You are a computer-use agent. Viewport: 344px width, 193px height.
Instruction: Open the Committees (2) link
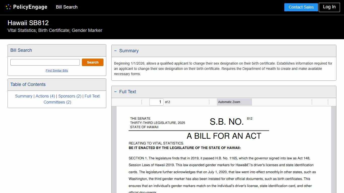(57, 102)
